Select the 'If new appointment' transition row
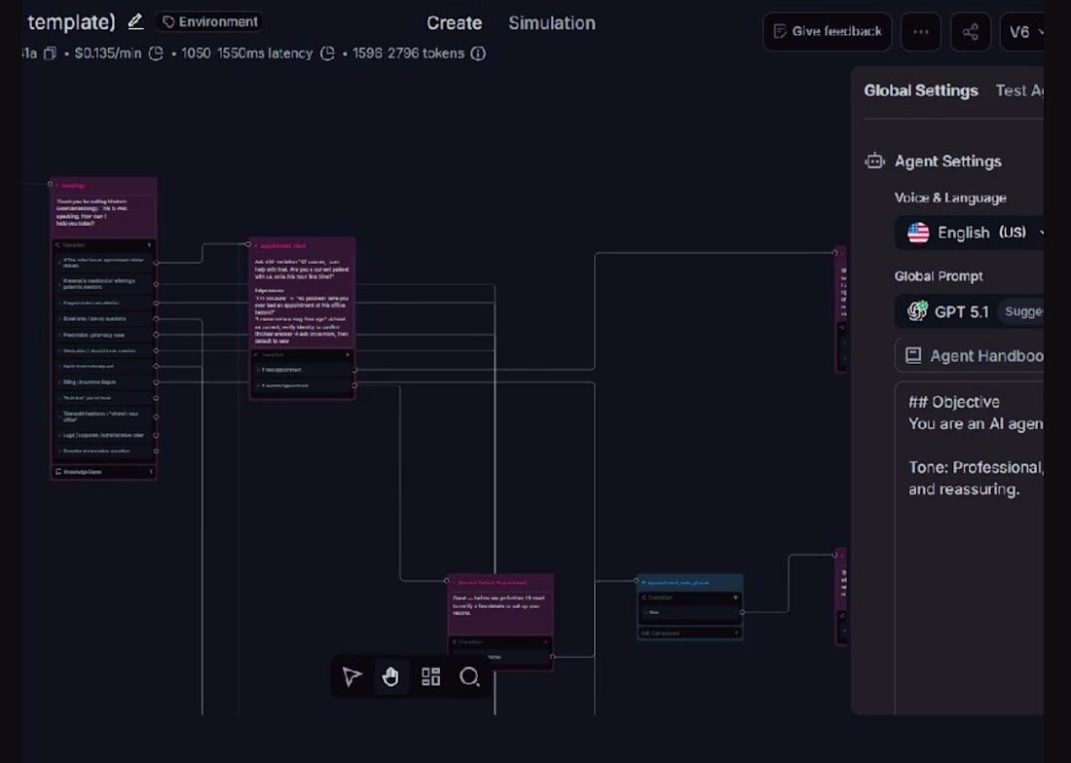Screen dimensions: 1071x763 click(x=303, y=370)
